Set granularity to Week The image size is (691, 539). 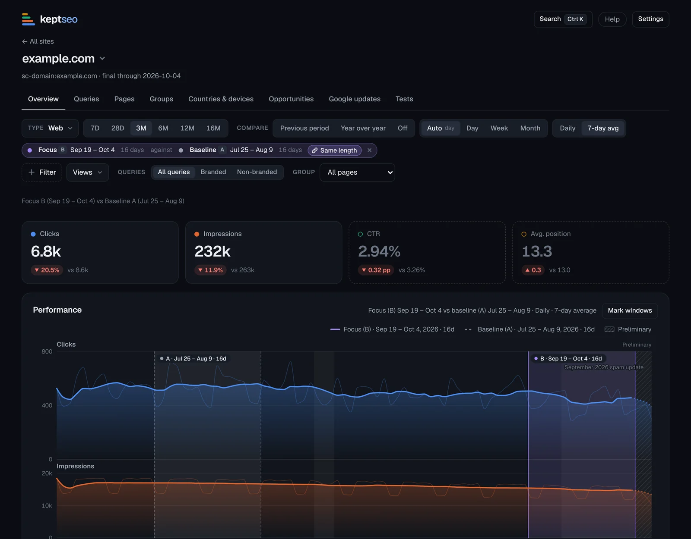499,128
